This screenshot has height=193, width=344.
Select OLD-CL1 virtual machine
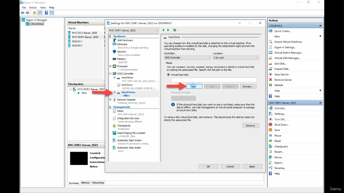pyautogui.click(x=77, y=41)
